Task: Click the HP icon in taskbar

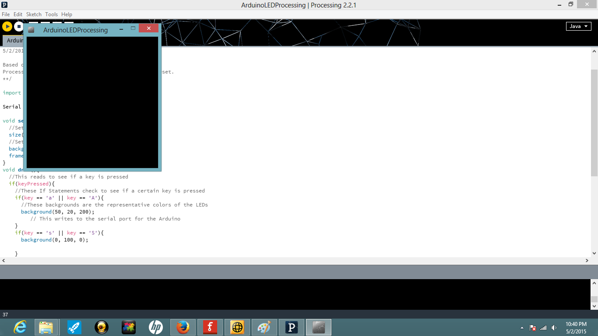Action: tap(155, 327)
